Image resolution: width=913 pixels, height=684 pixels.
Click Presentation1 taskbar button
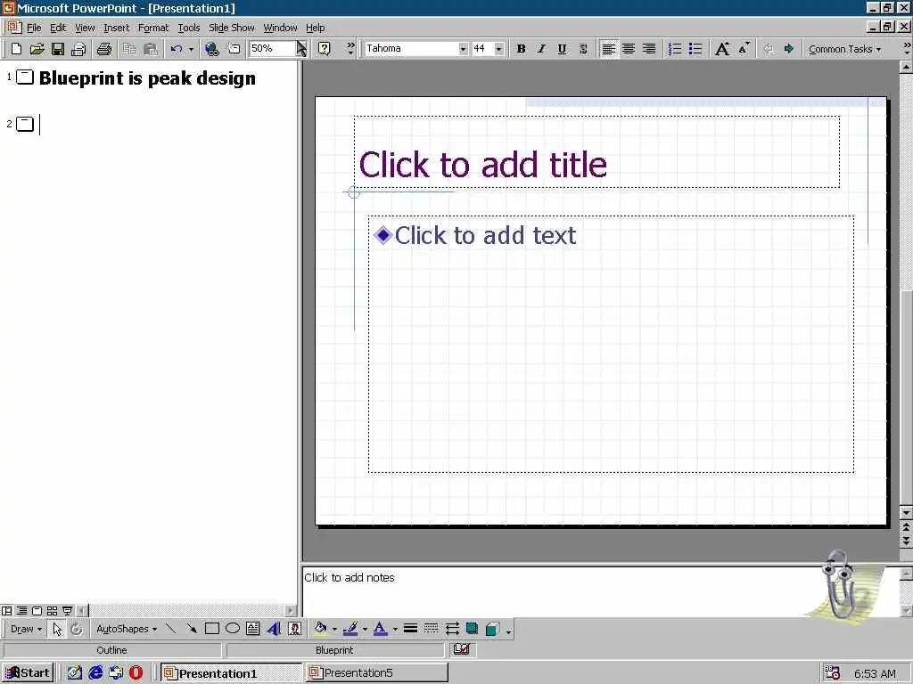click(231, 673)
